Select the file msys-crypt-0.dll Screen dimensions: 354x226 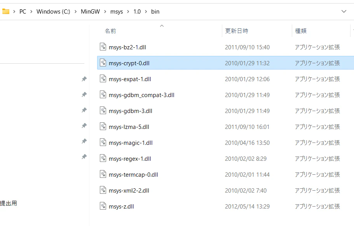click(x=129, y=63)
